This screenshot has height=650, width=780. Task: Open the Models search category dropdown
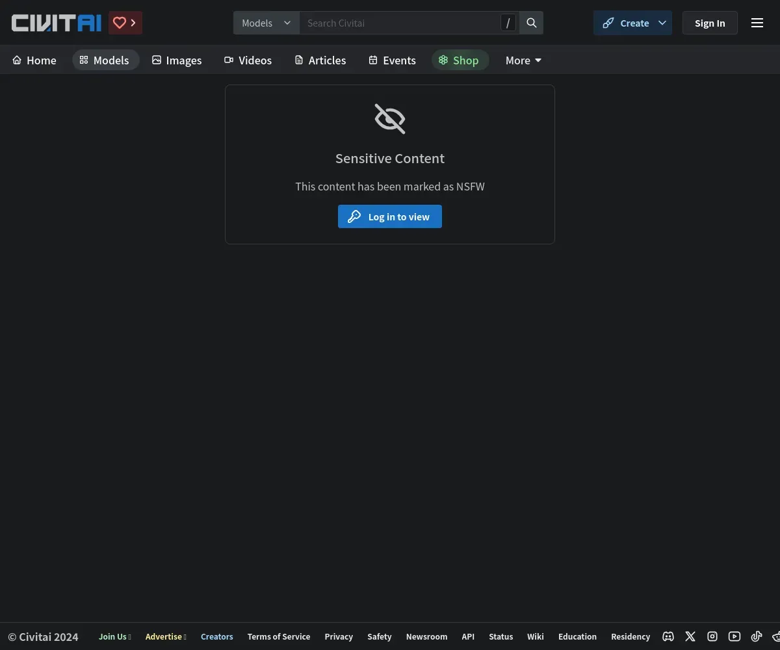click(x=266, y=23)
